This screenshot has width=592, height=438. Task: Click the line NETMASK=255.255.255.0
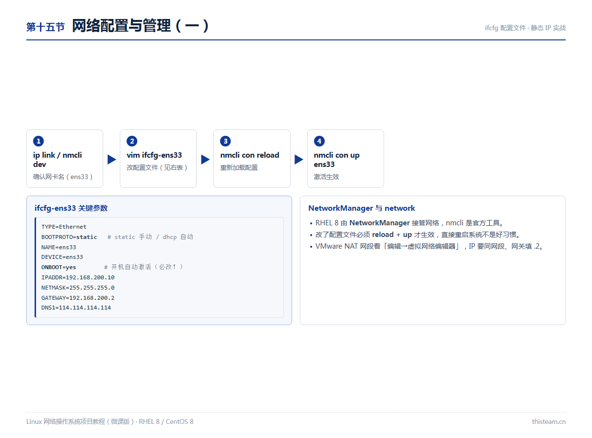(78, 288)
